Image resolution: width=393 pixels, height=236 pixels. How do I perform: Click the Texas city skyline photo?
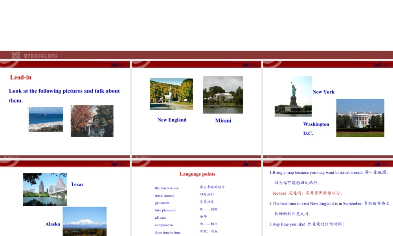pyautogui.click(x=45, y=189)
